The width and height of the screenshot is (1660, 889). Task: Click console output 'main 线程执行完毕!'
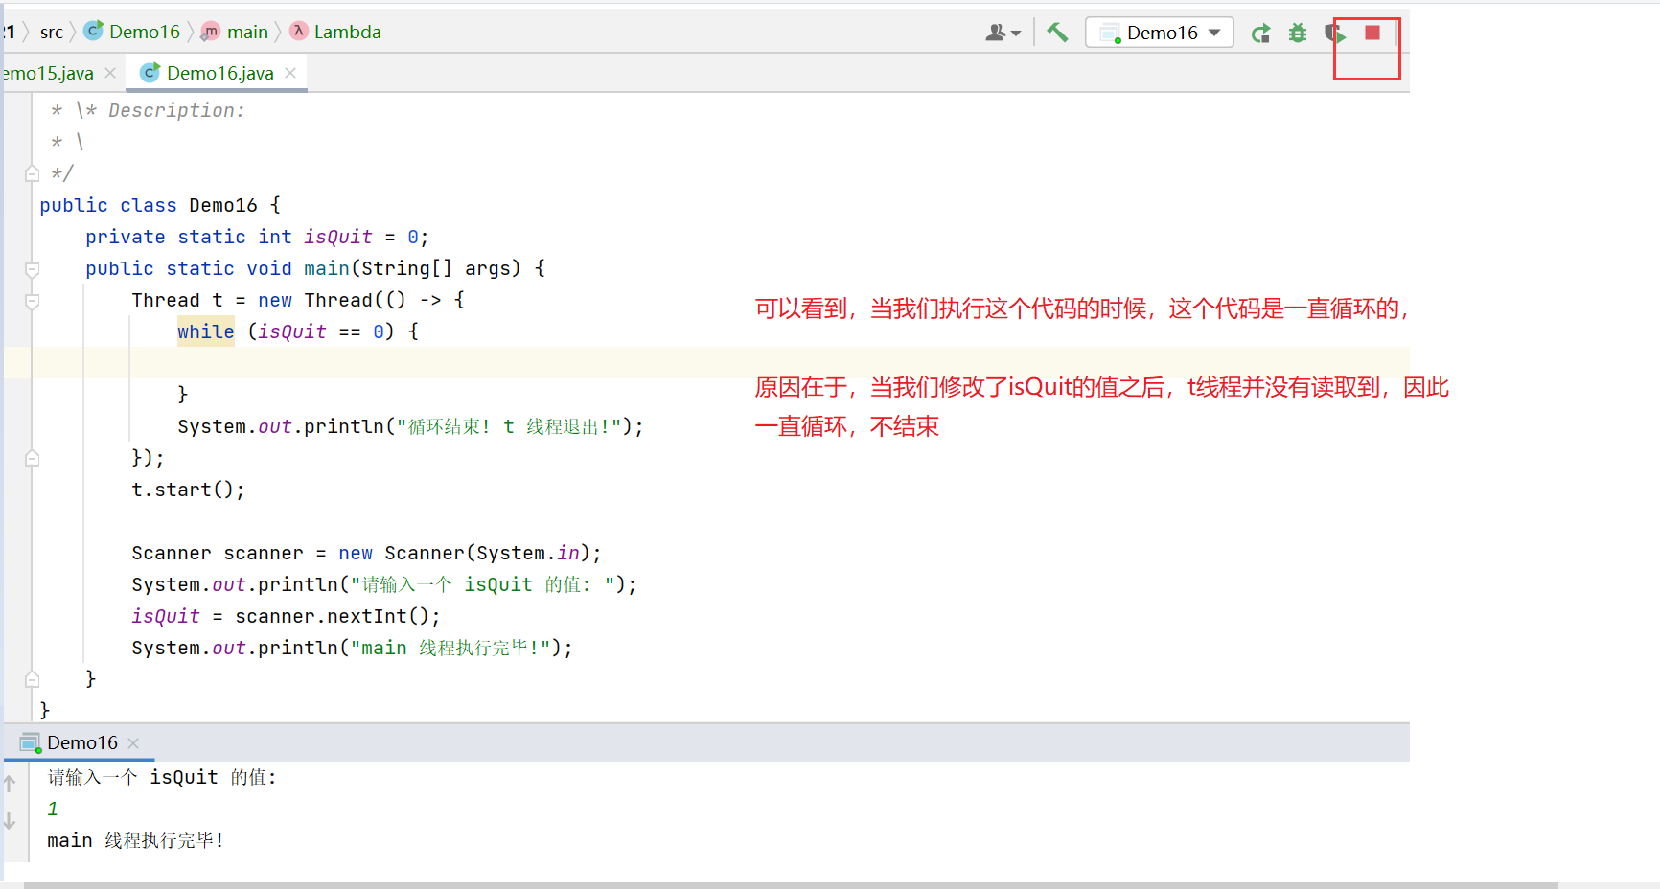pos(135,840)
